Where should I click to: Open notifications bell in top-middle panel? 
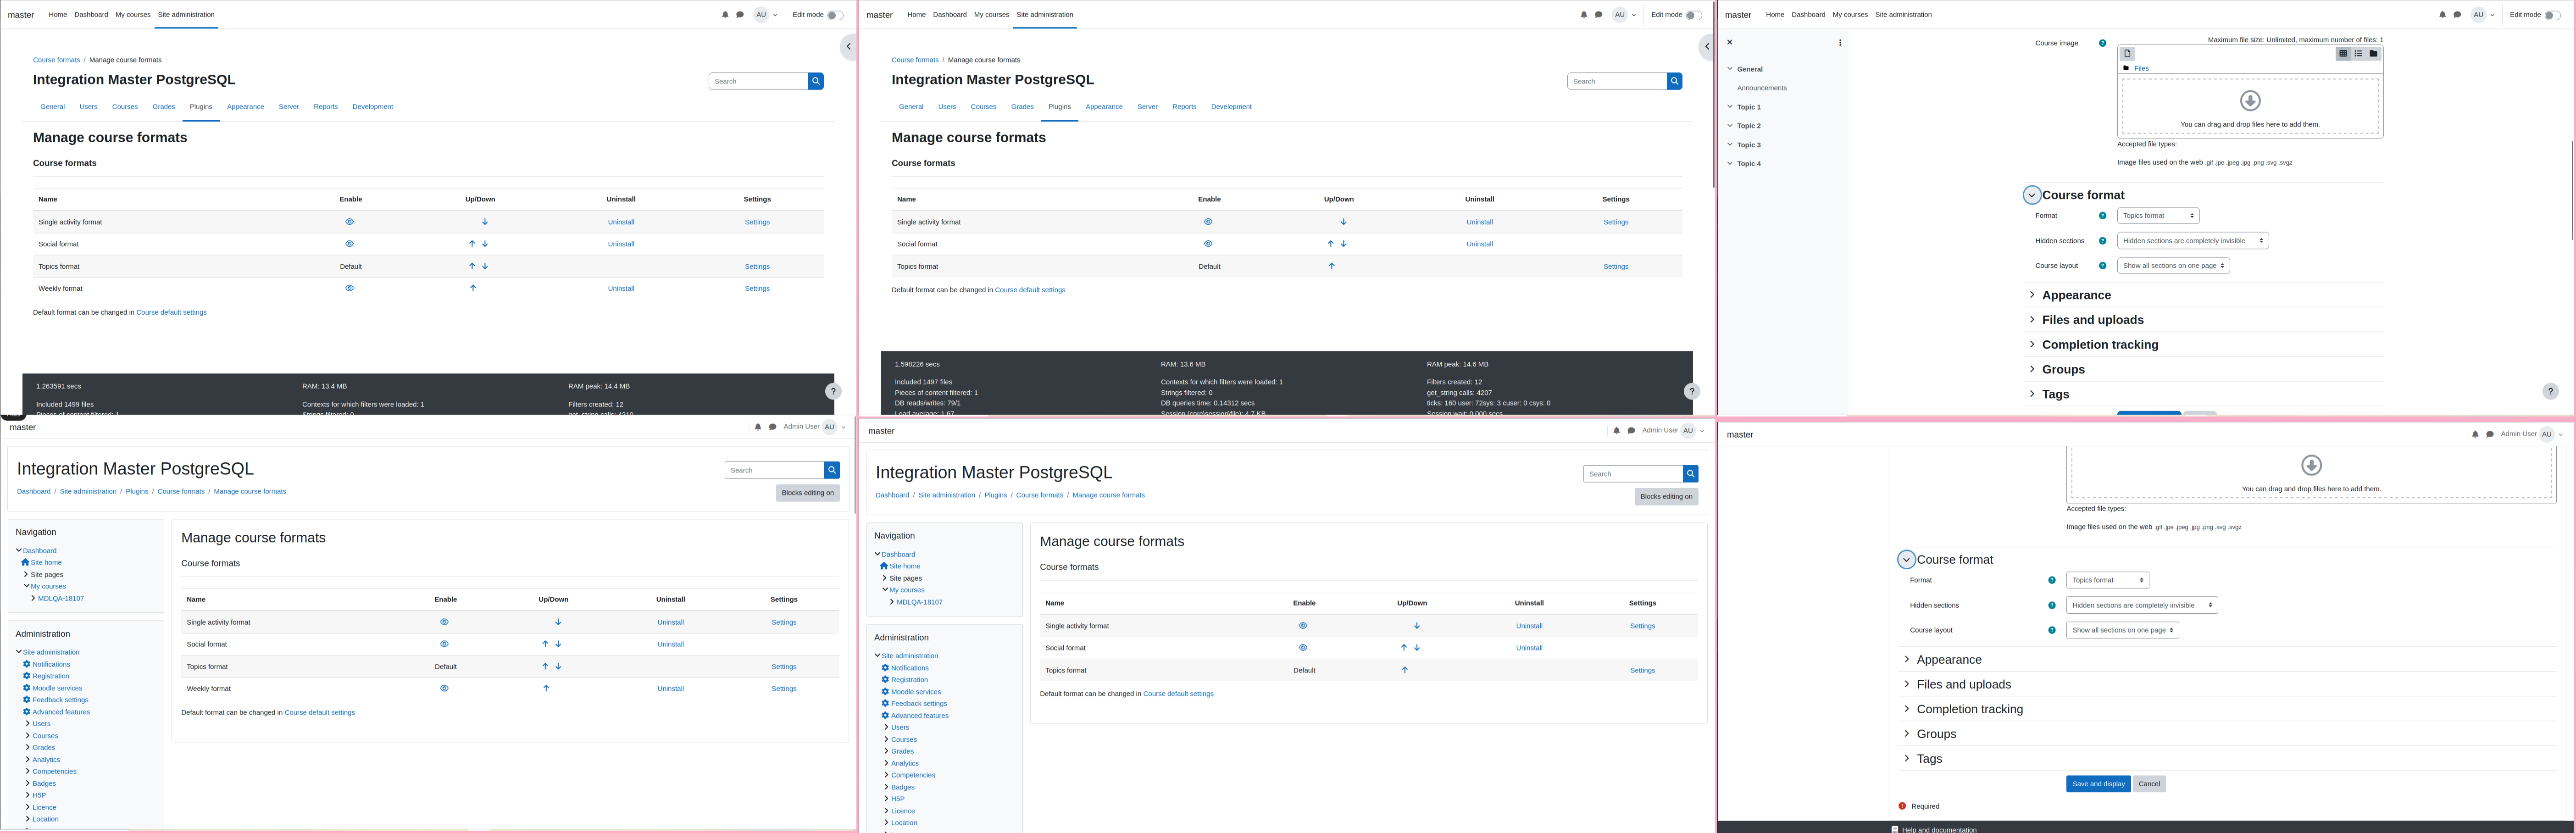1584,15
